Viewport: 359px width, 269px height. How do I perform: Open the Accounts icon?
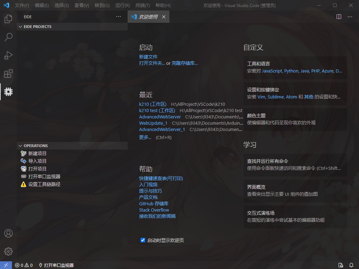(x=8, y=233)
